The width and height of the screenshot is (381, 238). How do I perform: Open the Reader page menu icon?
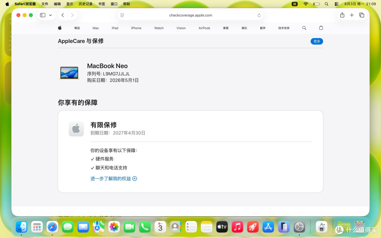coord(122,15)
